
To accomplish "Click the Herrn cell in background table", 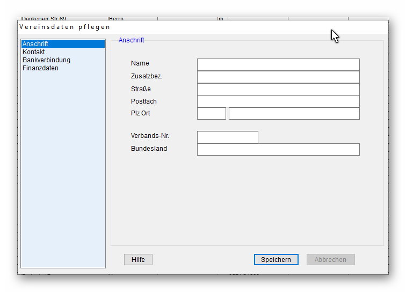I will [117, 19].
